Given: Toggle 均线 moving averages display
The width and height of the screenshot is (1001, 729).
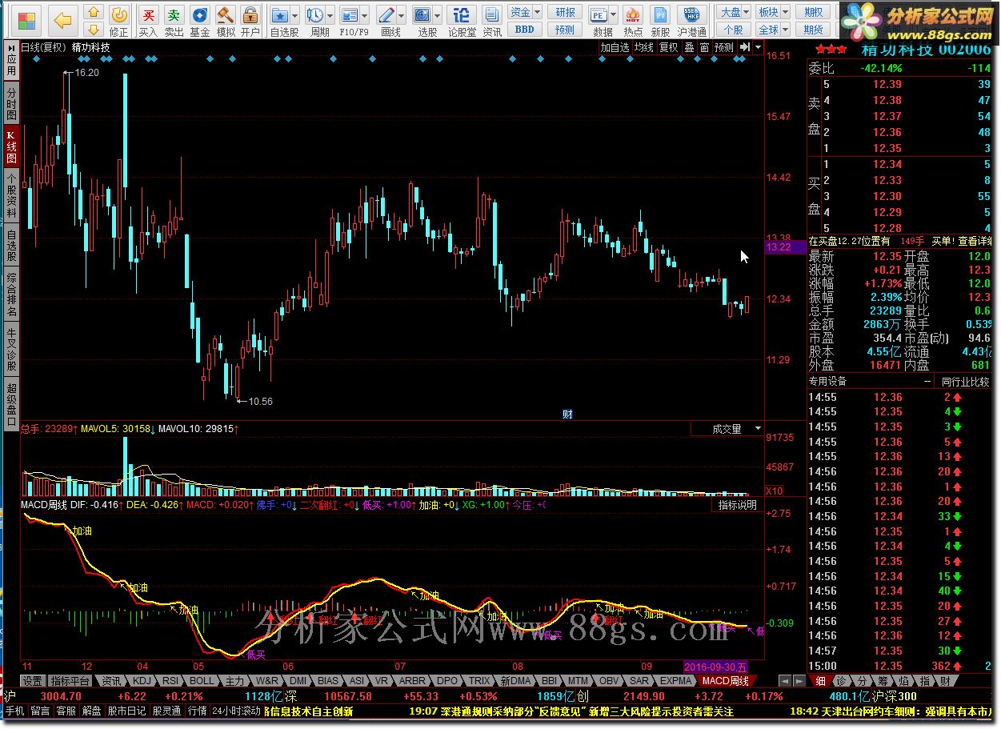Looking at the screenshot, I should [x=644, y=47].
